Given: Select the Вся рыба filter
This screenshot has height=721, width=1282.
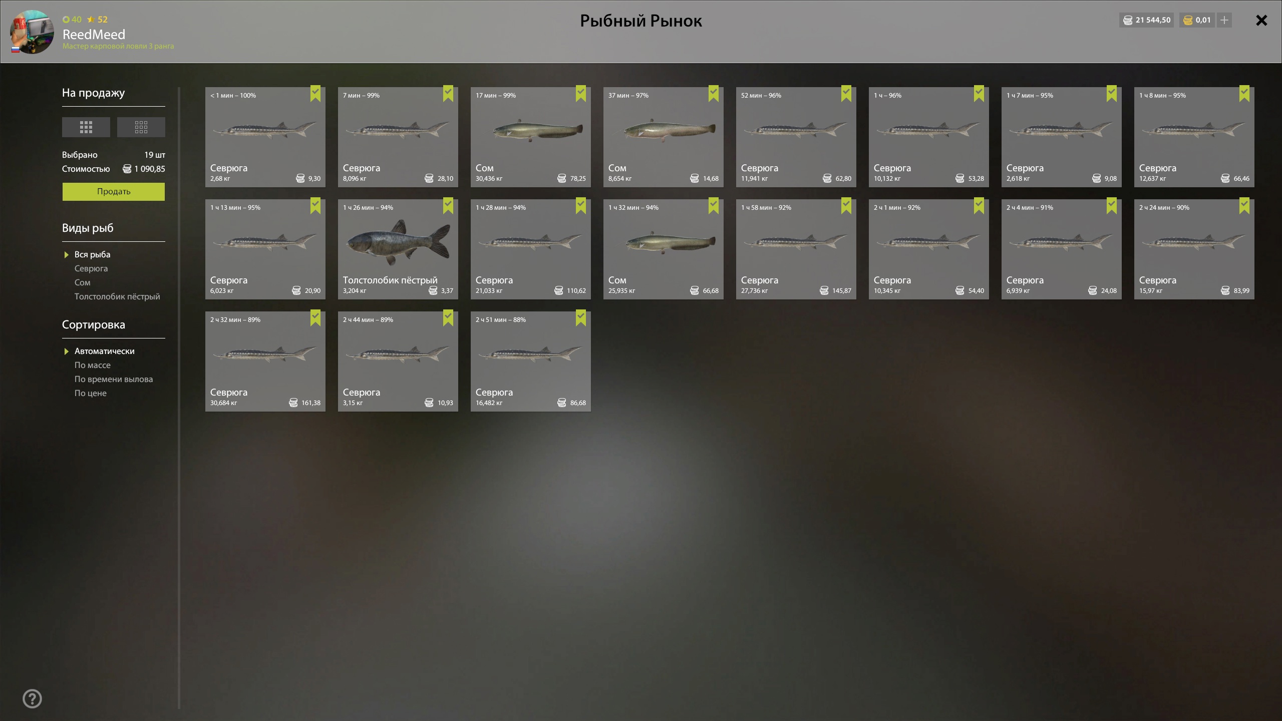Looking at the screenshot, I should pyautogui.click(x=93, y=254).
